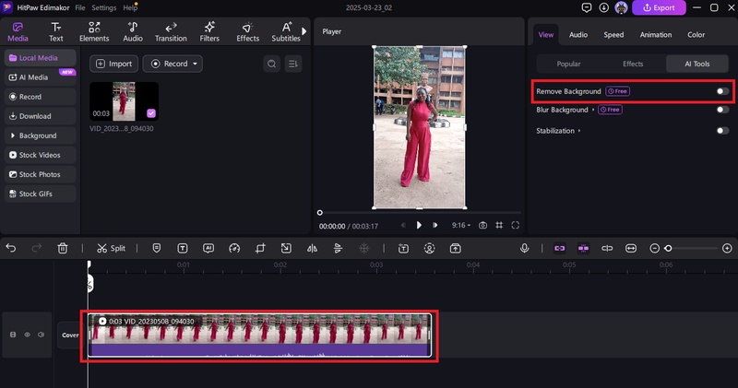Open the Record dropdown

coord(173,64)
